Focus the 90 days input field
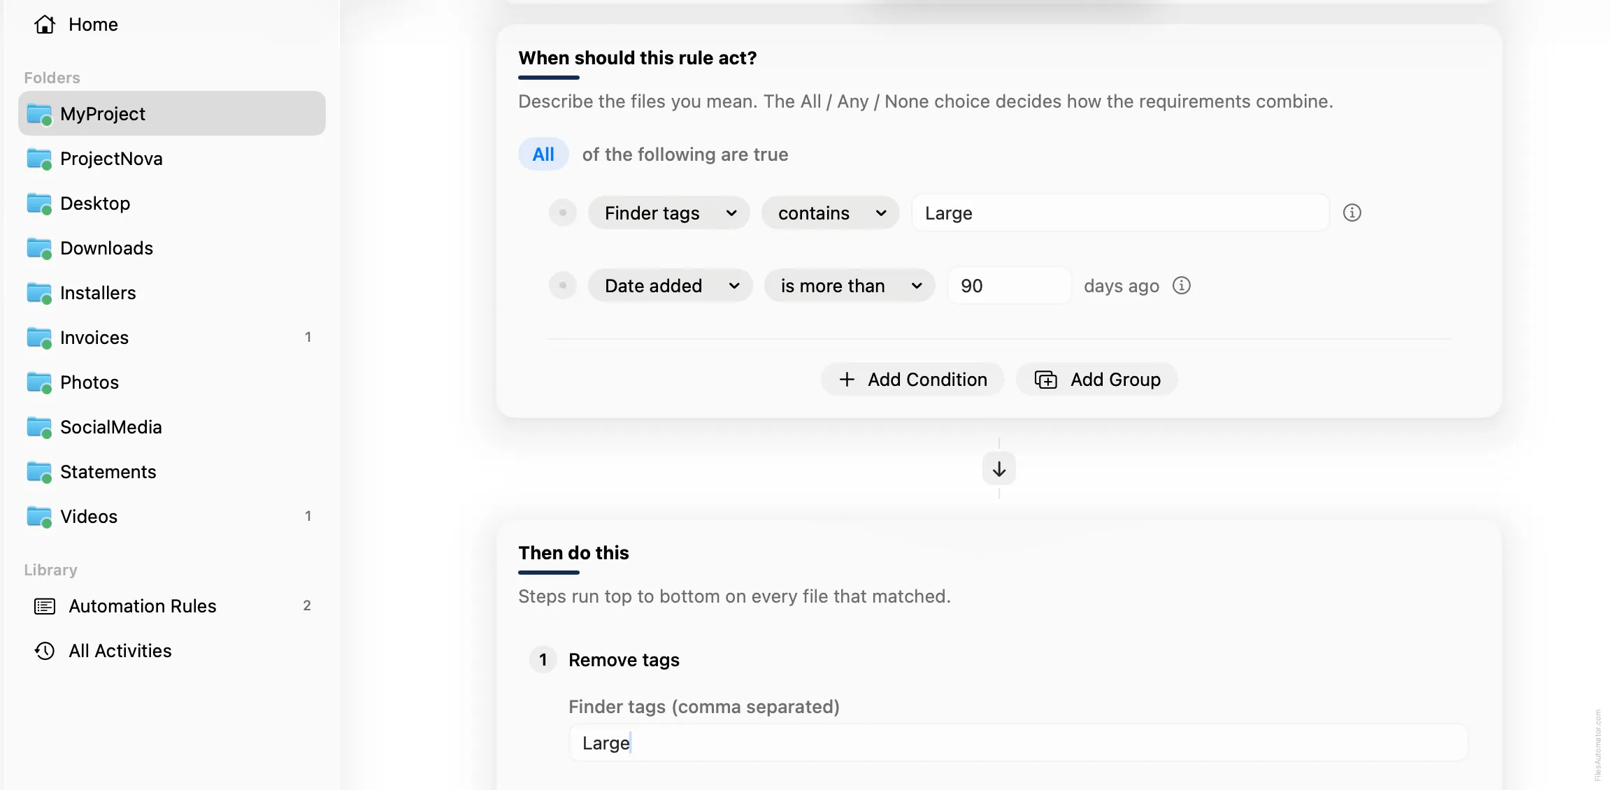1611x790 pixels. coord(1009,286)
